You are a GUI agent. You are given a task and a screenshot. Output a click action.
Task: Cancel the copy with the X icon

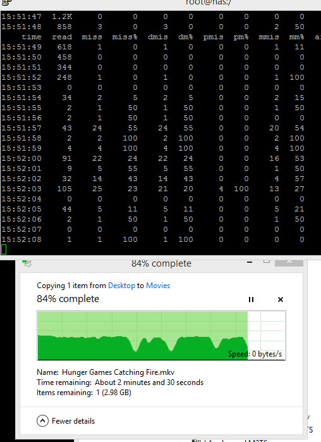pos(280,300)
